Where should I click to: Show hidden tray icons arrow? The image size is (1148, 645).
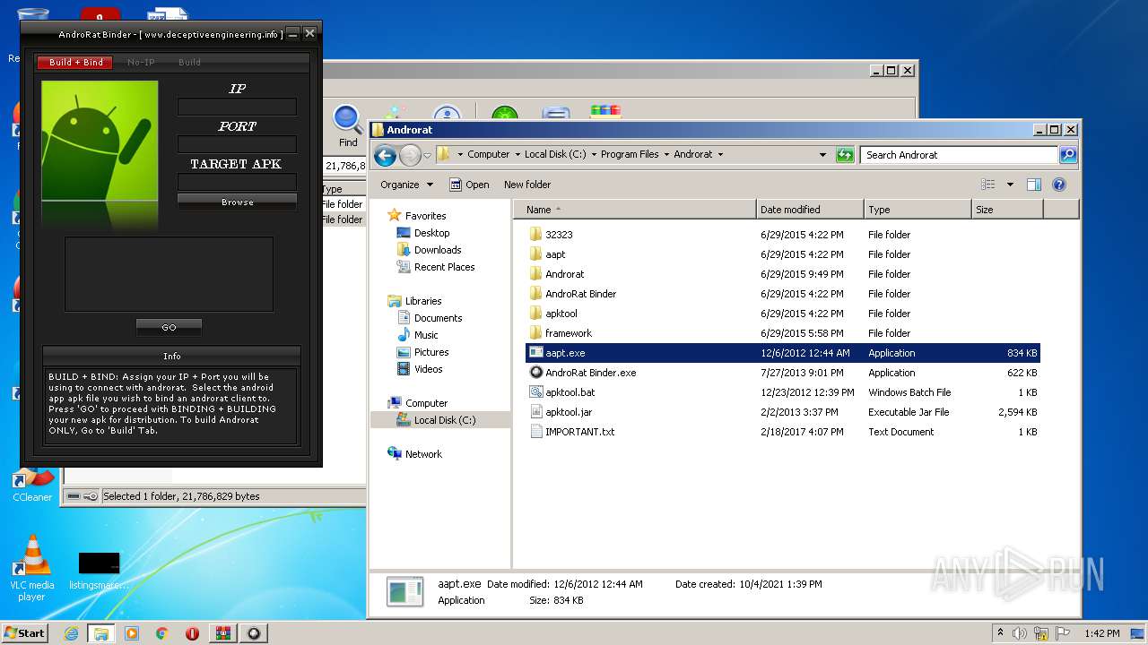1000,633
